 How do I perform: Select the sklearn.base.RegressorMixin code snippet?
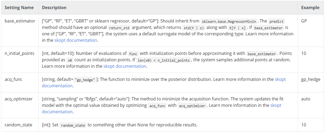coord(229,21)
